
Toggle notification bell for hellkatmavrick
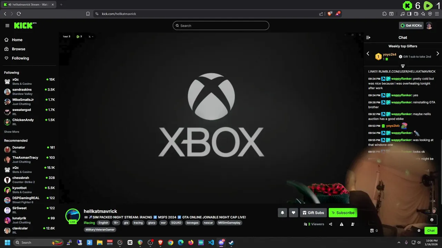(x=282, y=213)
